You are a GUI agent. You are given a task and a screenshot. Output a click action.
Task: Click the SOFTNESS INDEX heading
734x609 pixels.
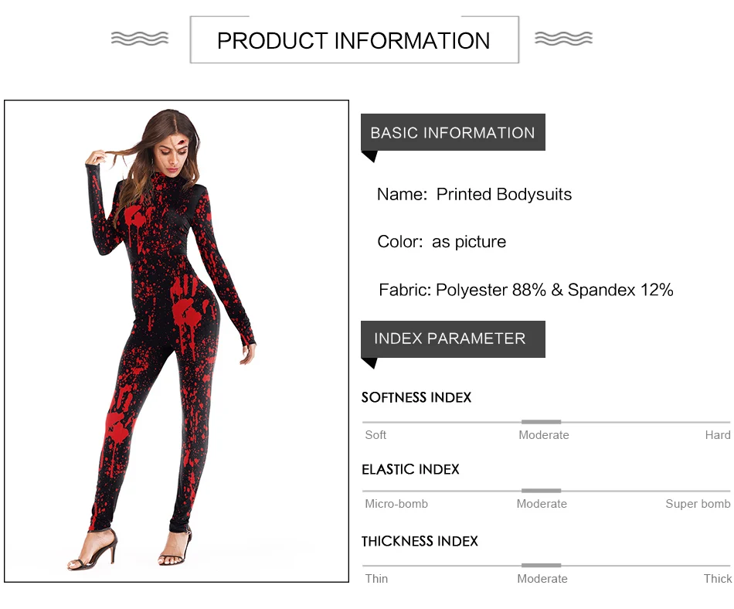tap(416, 397)
